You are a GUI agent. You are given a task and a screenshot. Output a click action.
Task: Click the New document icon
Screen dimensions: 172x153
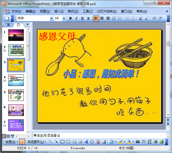(8, 18)
